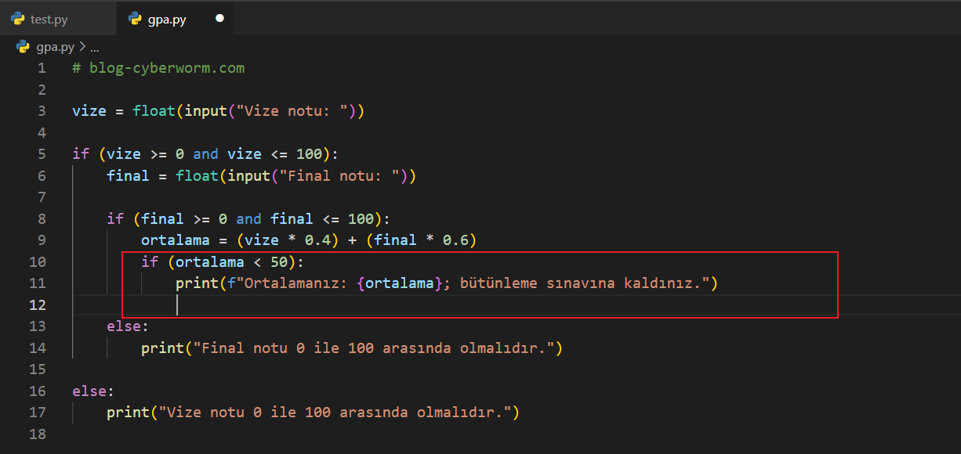The width and height of the screenshot is (961, 454).
Task: Select the gpa.py editor tab
Action: click(167, 20)
